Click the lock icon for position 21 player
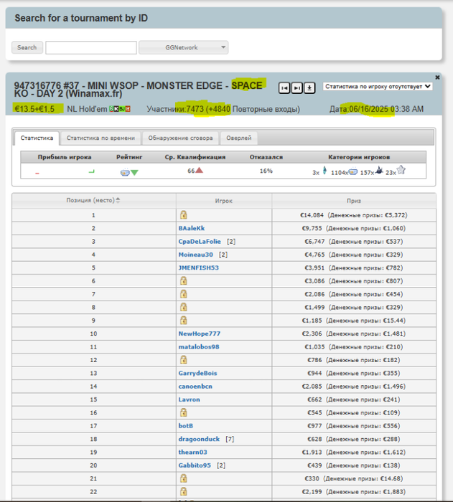The height and width of the screenshot is (502, 453). 183,478
